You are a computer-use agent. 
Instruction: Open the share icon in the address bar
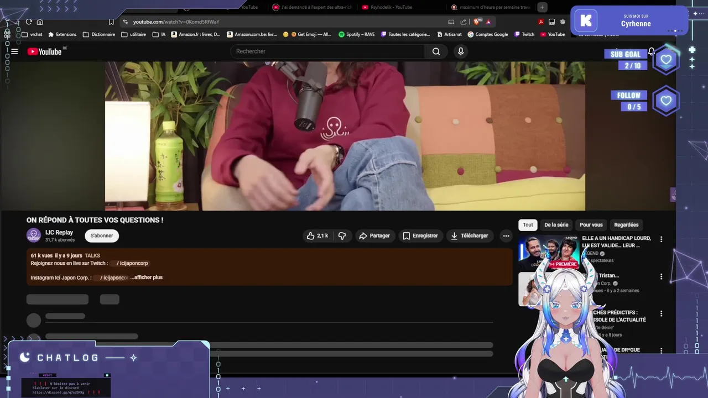463,22
